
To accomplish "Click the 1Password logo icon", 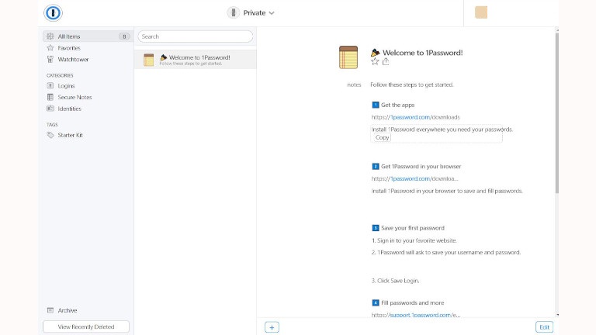I will click(53, 13).
